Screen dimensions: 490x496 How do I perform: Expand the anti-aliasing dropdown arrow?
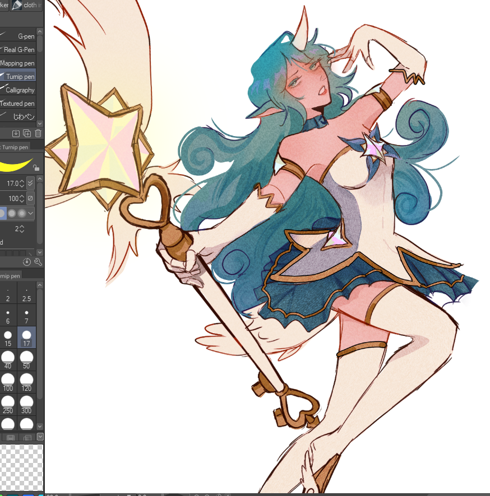pyautogui.click(x=31, y=213)
